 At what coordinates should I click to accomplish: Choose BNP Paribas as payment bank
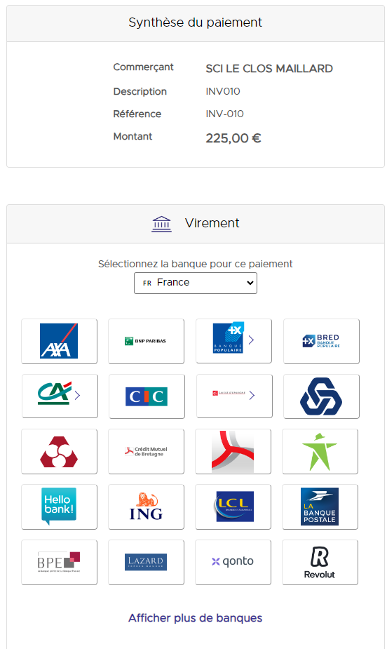click(x=146, y=341)
